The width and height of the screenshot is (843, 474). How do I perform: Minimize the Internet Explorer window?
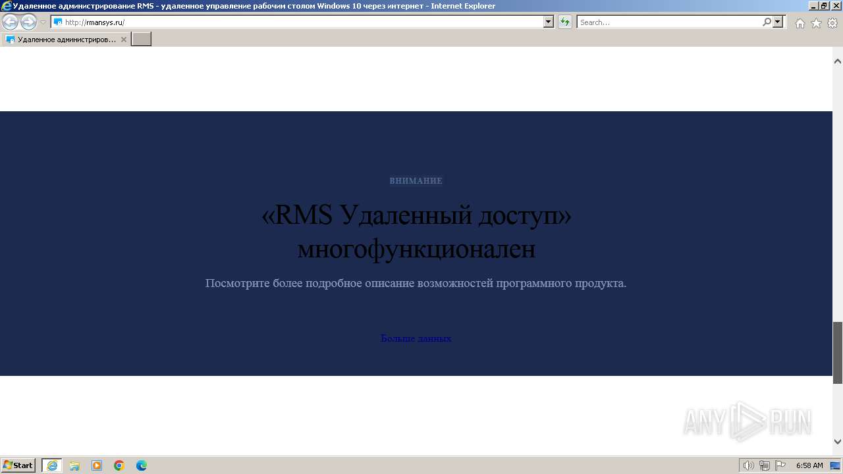[812, 5]
